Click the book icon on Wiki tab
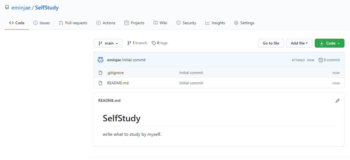The width and height of the screenshot is (350, 160). click(x=156, y=23)
